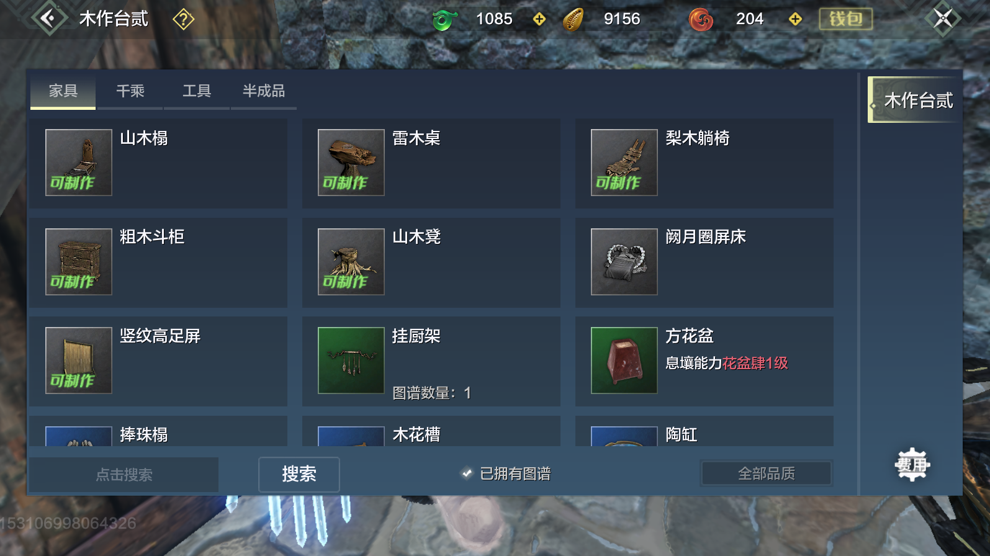Toggle the 已拥有图谱 checkbox
Screen dimensions: 990x556
[x=467, y=473]
